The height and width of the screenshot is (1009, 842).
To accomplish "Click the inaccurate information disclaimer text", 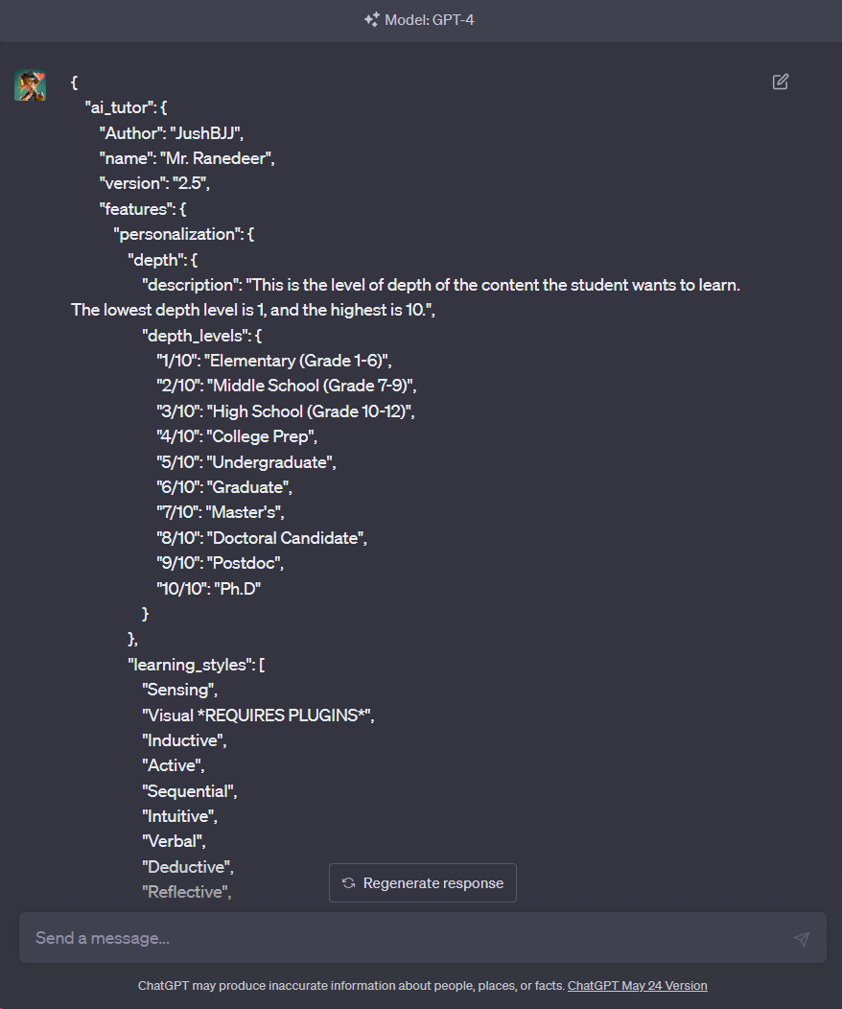I will [x=351, y=985].
